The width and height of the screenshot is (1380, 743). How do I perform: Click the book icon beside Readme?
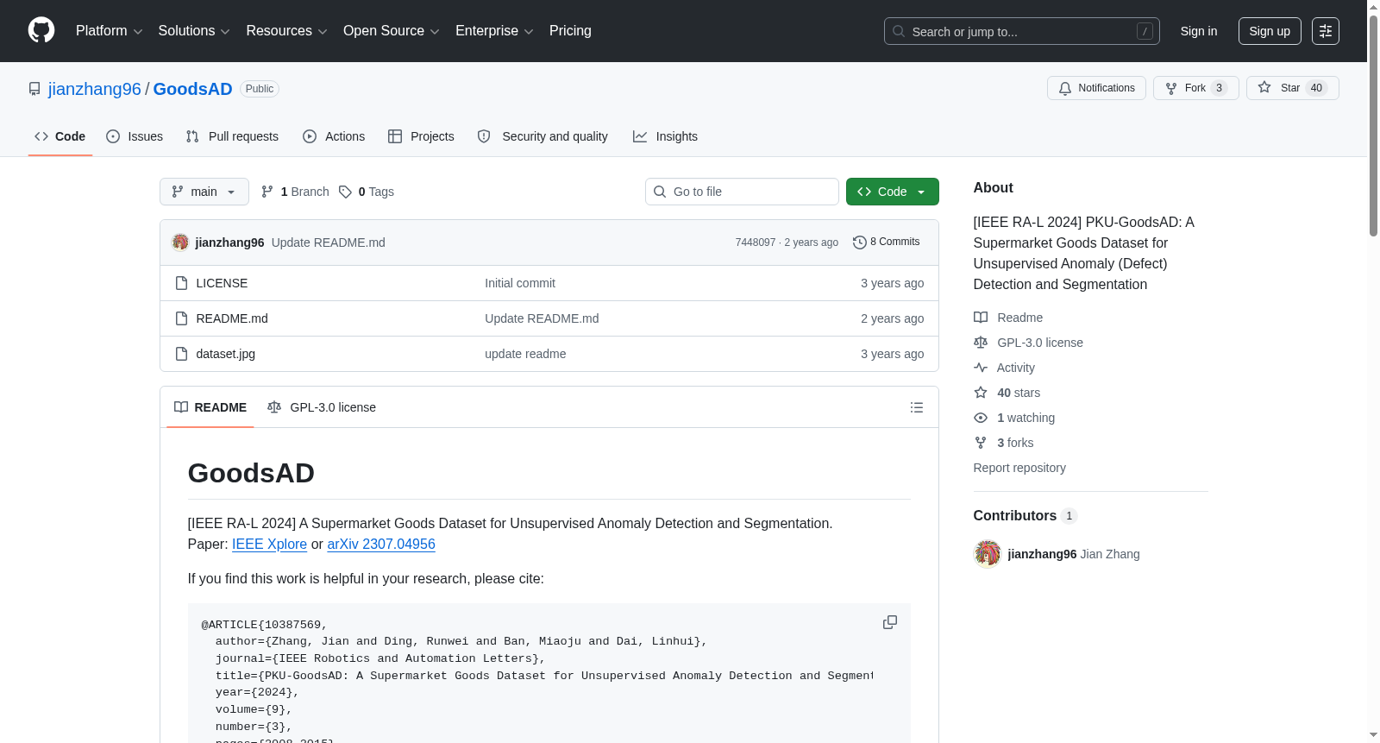[x=981, y=318]
